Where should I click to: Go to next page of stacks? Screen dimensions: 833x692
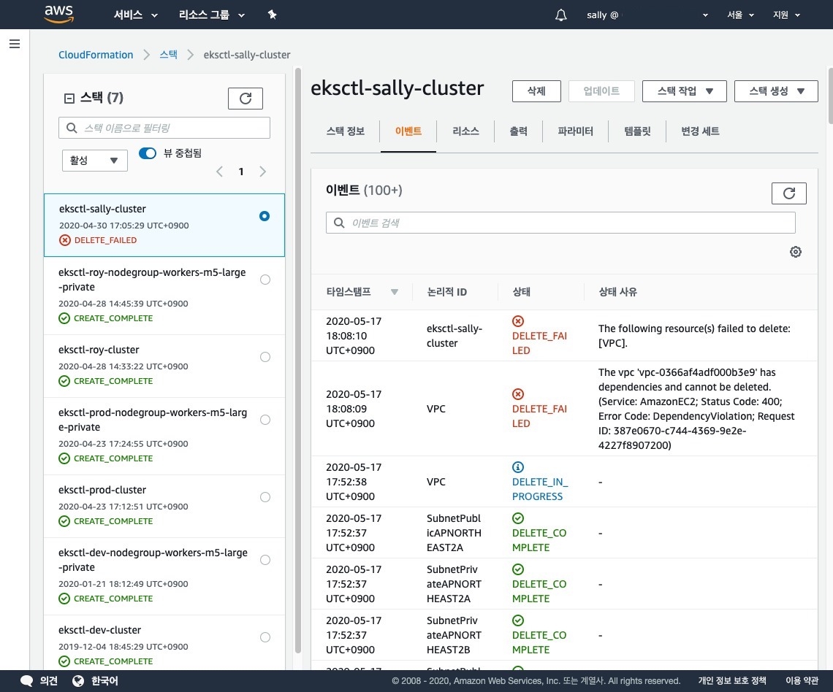coord(263,172)
